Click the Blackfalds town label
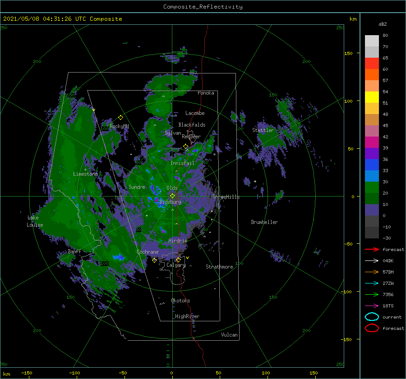The width and height of the screenshot is (406, 379). coord(192,125)
